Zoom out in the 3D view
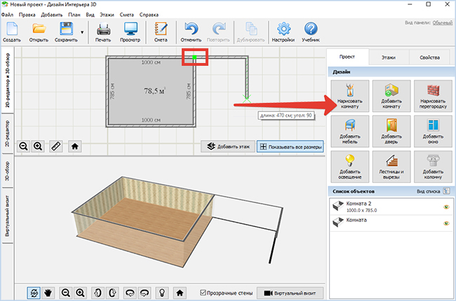The height and width of the screenshot is (301, 456). coord(66,293)
